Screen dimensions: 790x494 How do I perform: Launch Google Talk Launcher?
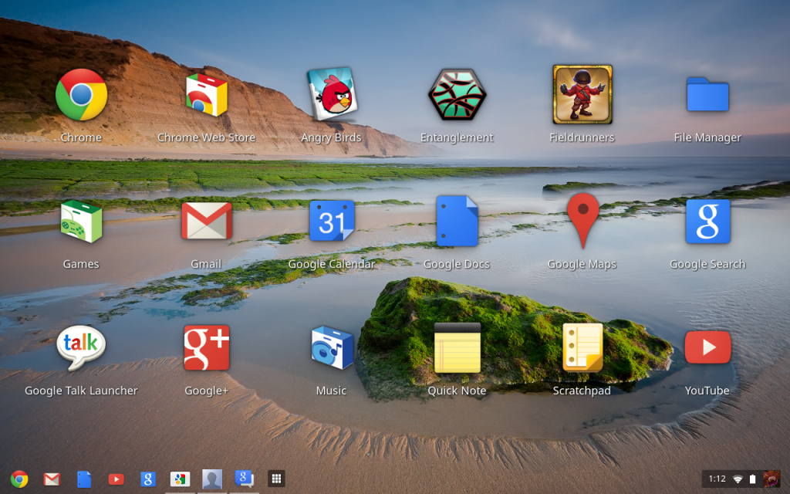click(x=81, y=347)
